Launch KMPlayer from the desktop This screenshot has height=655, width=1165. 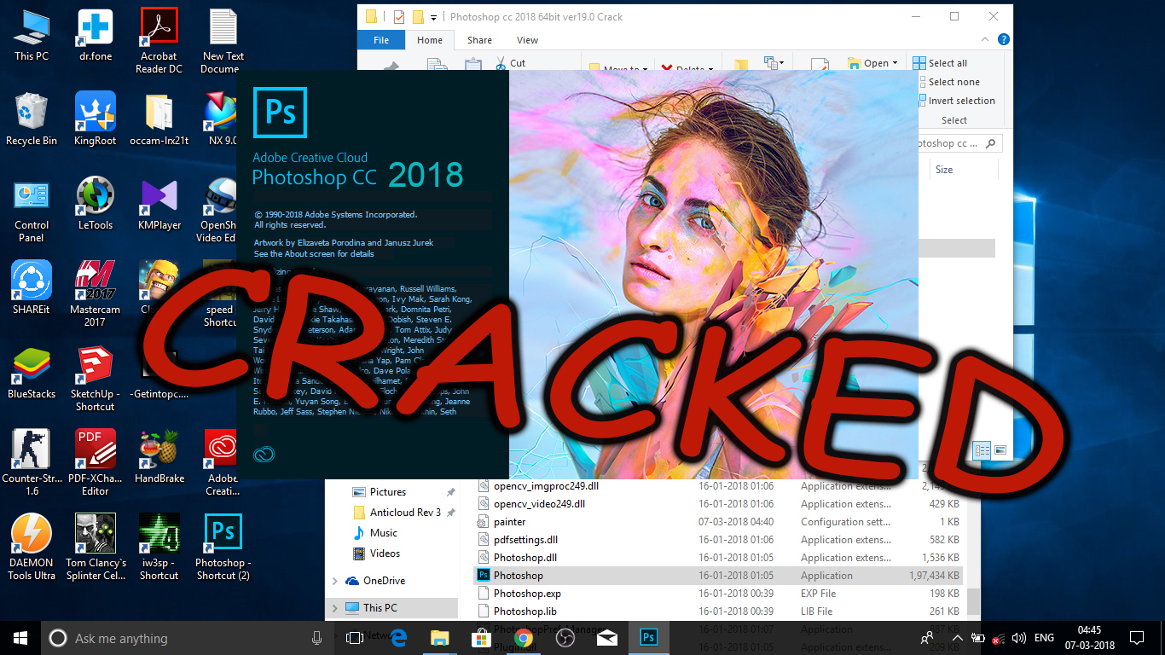[x=159, y=204]
